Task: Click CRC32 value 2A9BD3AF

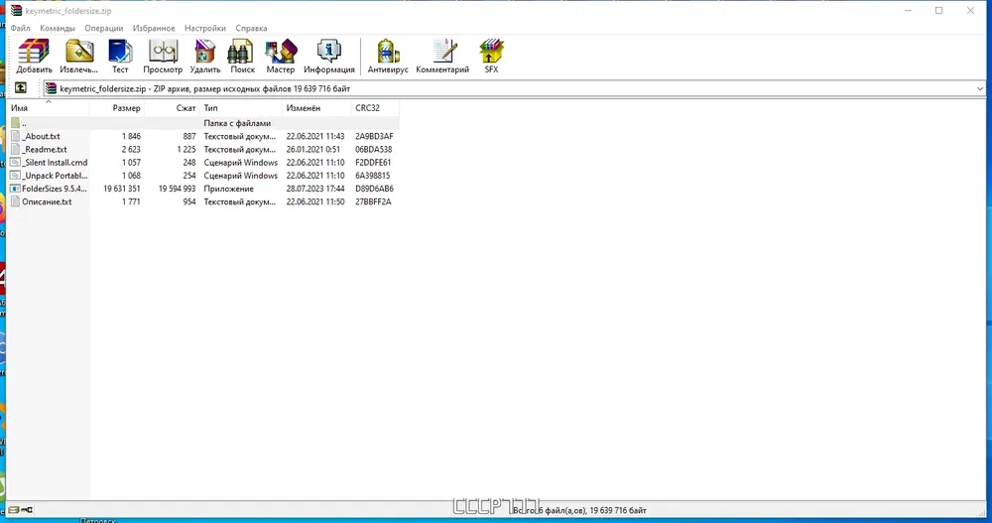Action: 374,136
